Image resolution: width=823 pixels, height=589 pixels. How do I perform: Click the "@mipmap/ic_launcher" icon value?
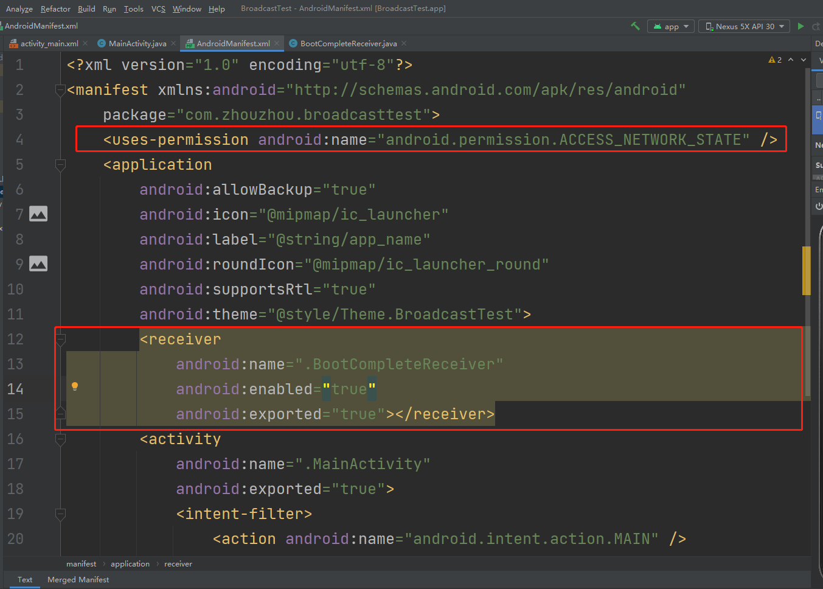(353, 215)
